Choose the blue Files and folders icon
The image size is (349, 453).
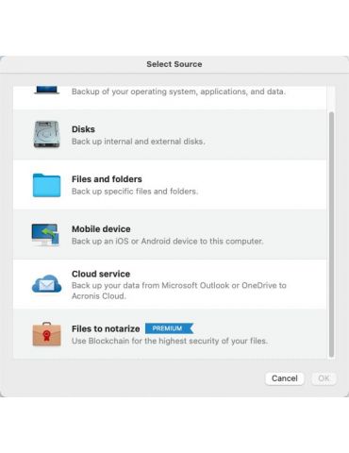(46, 185)
